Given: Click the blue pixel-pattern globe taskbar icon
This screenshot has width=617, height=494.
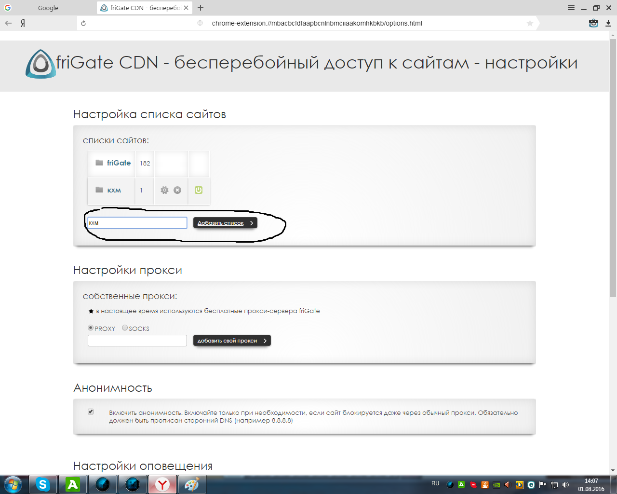Looking at the screenshot, I should pyautogui.click(x=133, y=484).
